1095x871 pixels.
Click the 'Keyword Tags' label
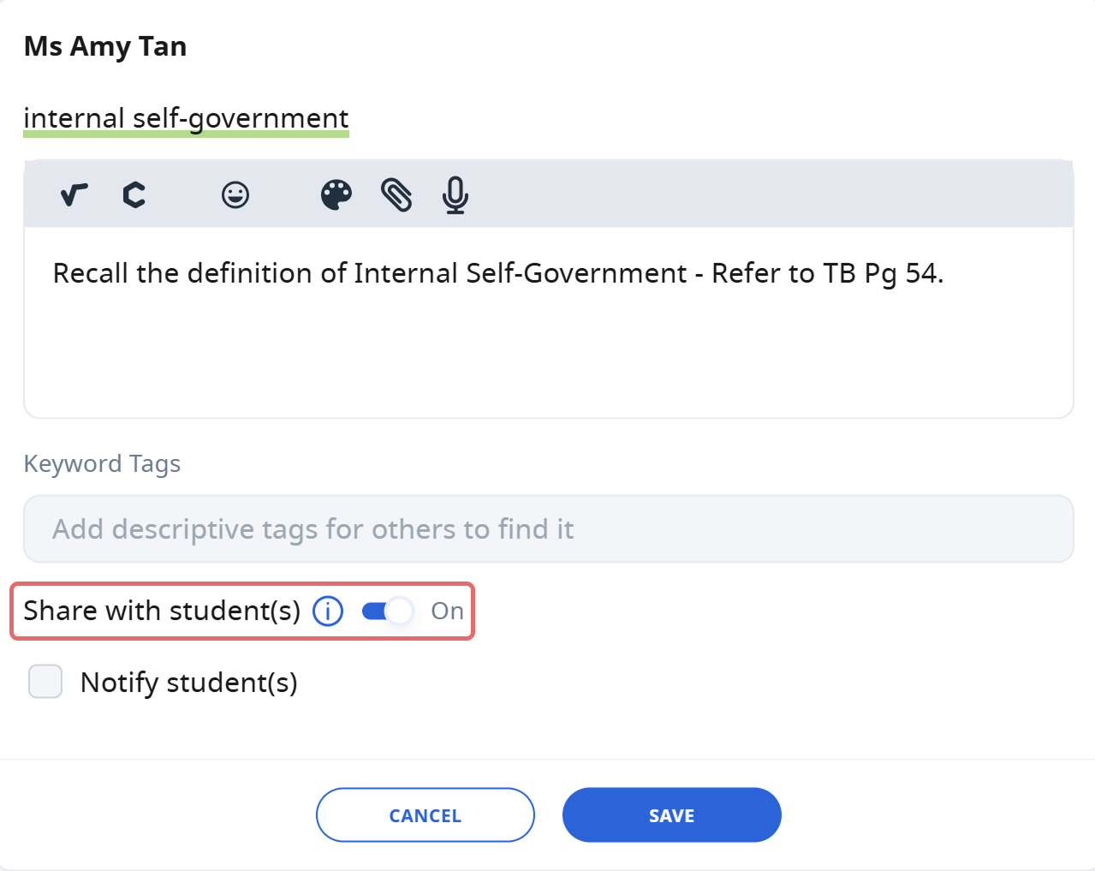coord(102,463)
